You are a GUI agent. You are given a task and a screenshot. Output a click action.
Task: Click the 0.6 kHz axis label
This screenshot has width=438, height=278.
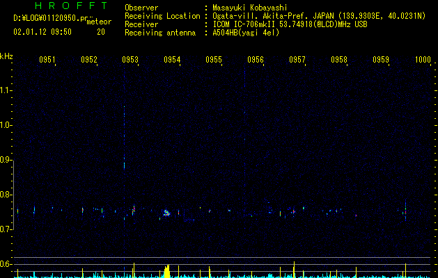[5, 264]
